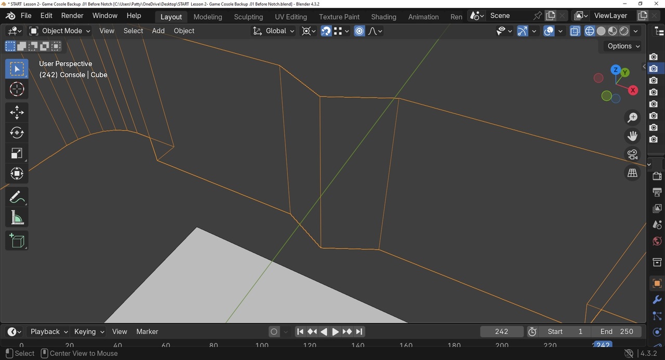Click the pan hand gizmo

pos(632,136)
